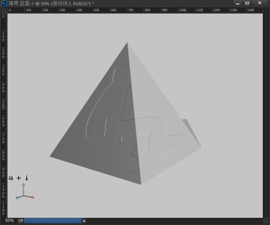Select the document title tab text

tap(50, 3)
